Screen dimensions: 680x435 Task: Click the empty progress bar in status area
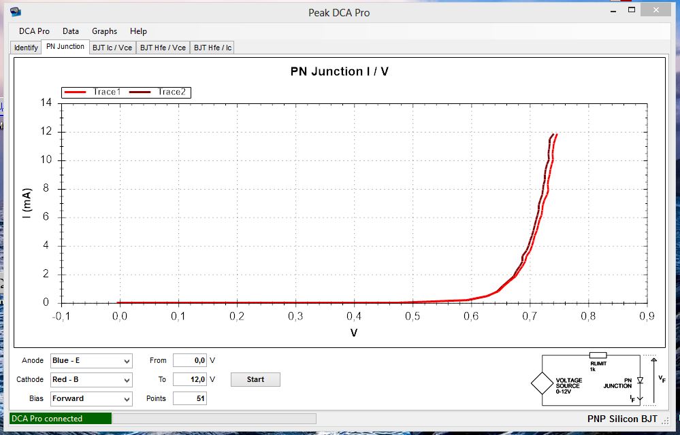[x=214, y=419]
